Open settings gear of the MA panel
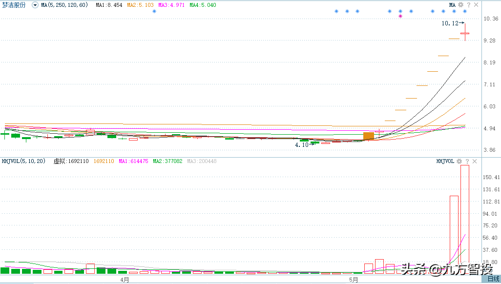 click(460, 5)
